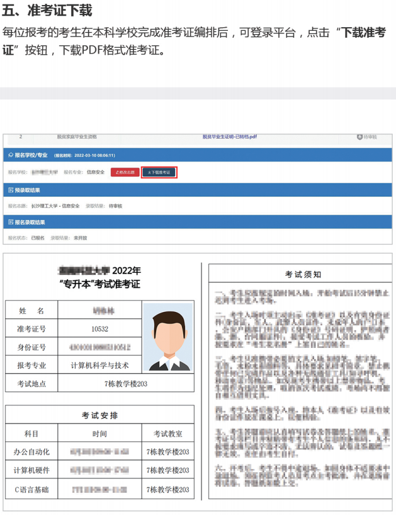The image size is (396, 515).
Task: Open the 脱贫毕业生证明 PDF link
Action: tap(229, 136)
